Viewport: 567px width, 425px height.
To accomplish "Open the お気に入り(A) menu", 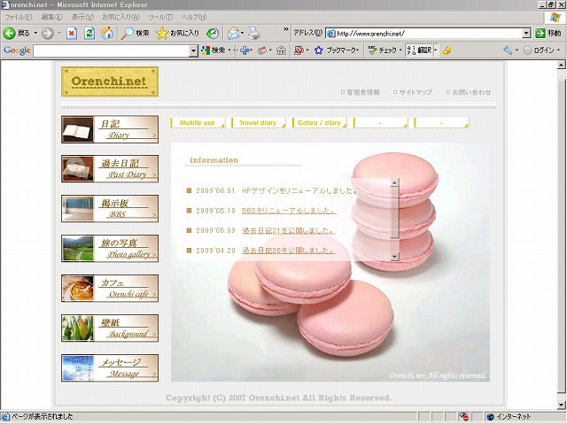I will (120, 17).
